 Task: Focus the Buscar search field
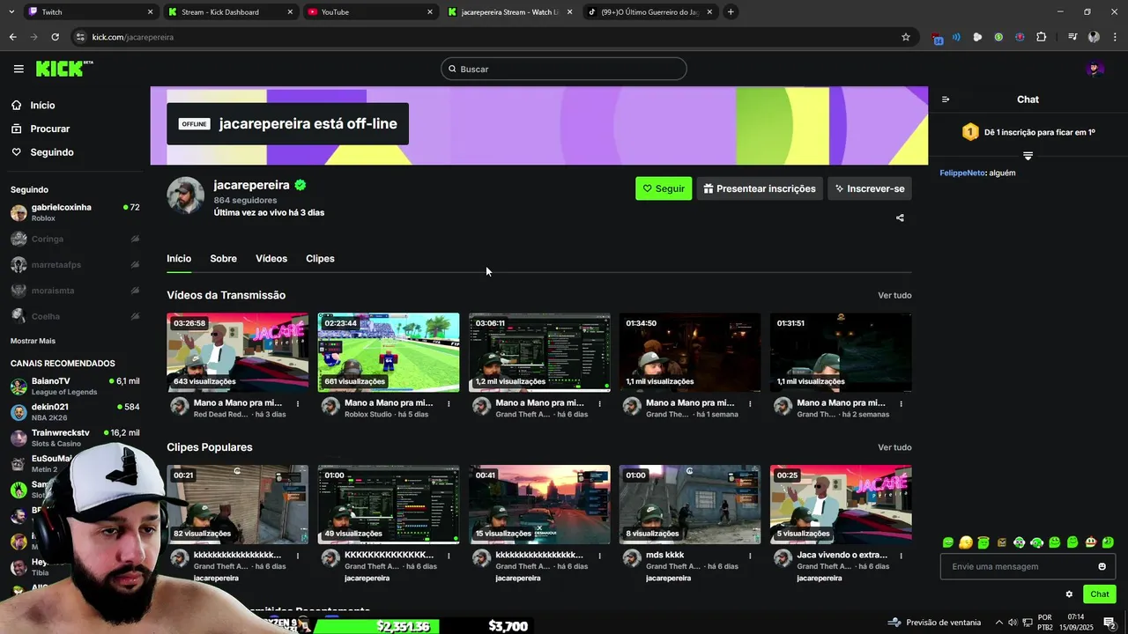click(564, 69)
